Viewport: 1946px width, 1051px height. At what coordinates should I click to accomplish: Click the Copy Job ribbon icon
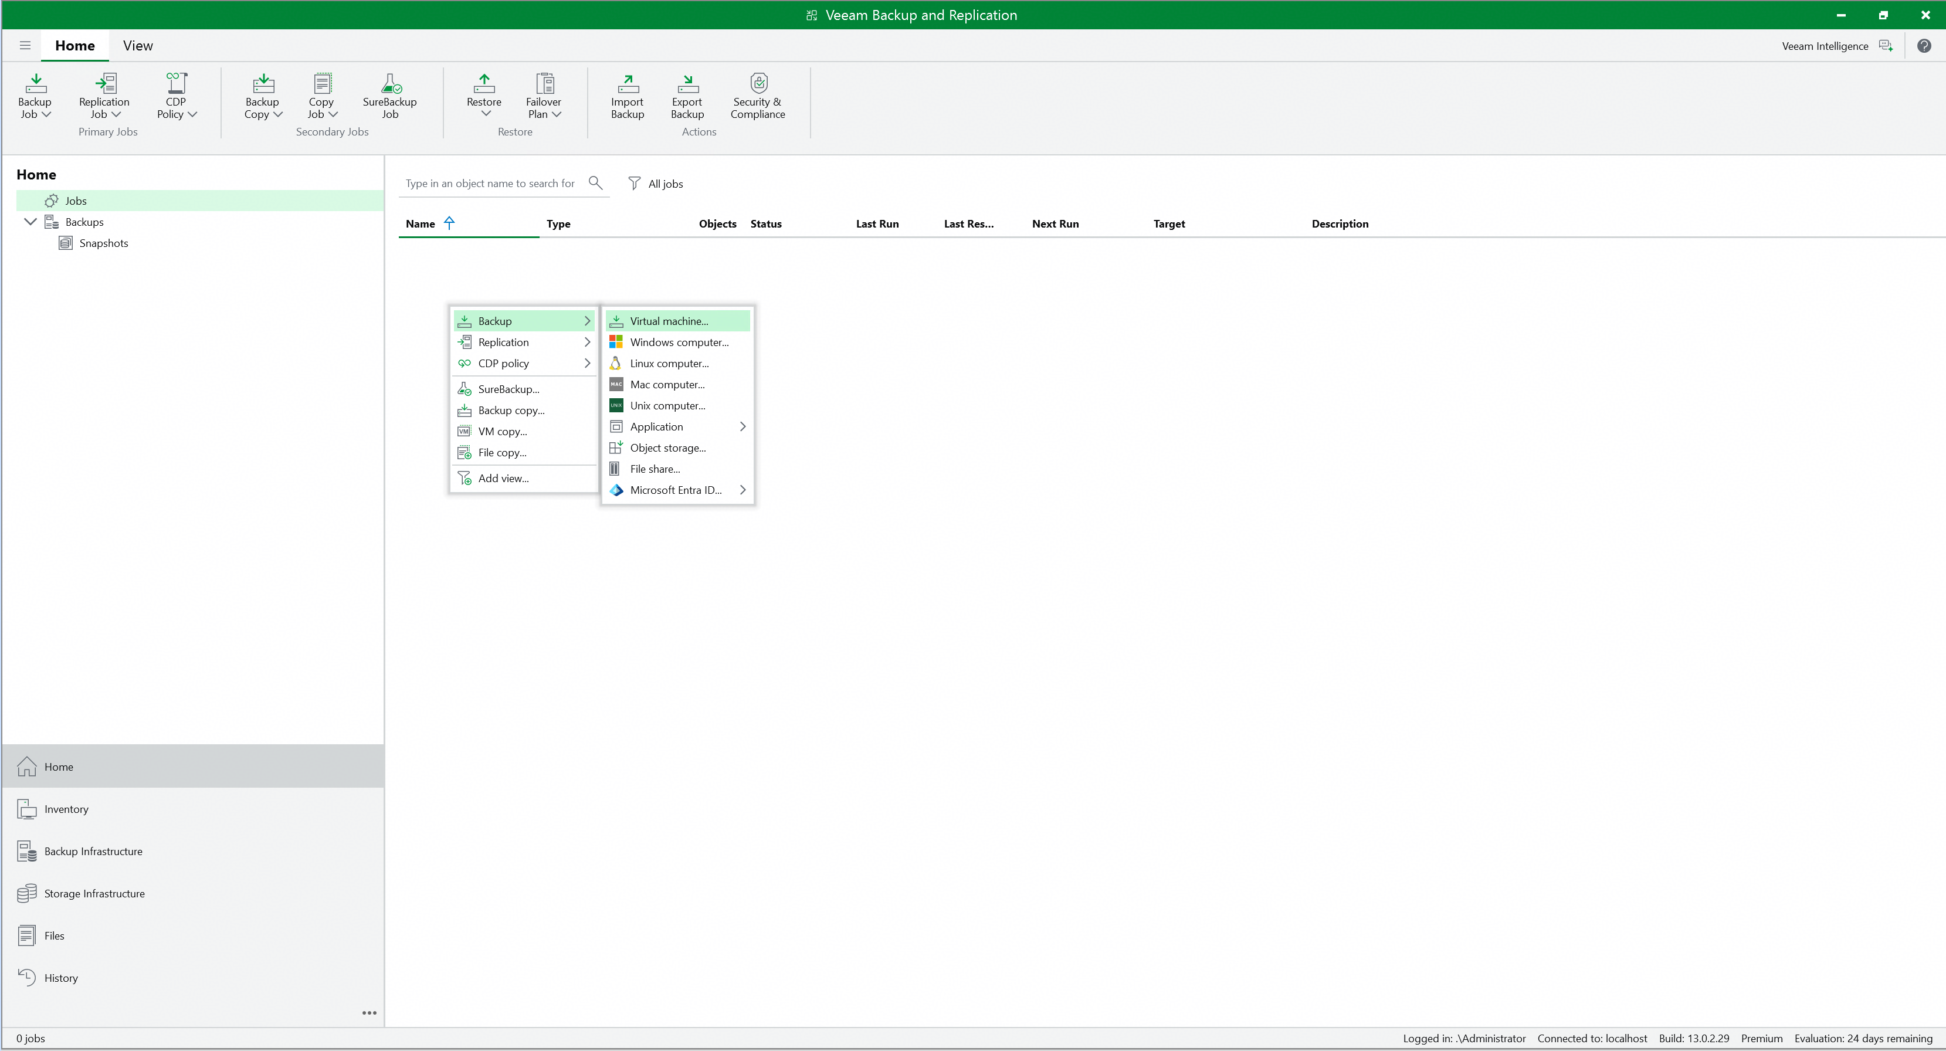point(322,83)
